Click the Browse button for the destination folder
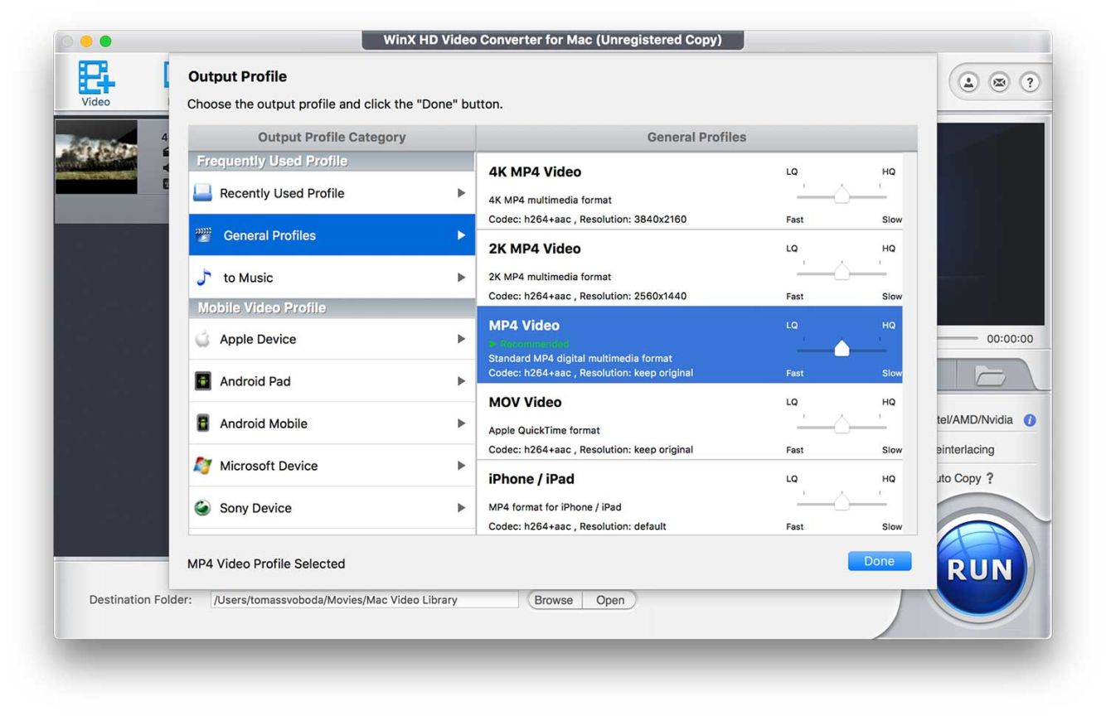 [553, 600]
